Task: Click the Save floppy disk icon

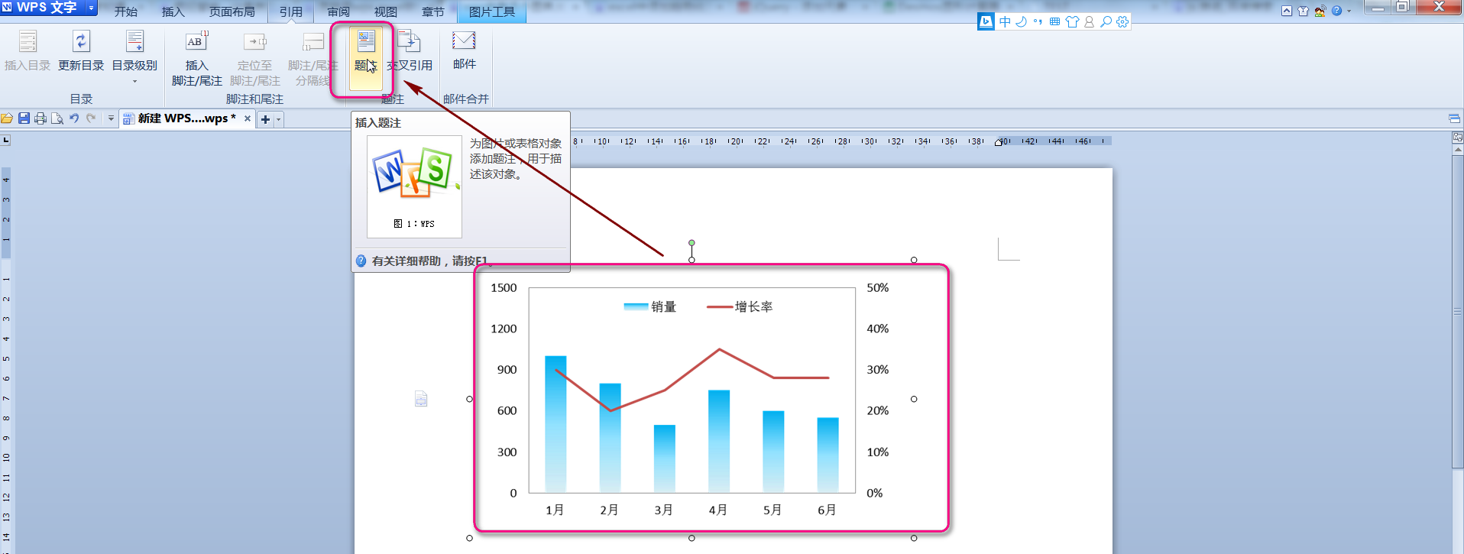Action: 24,118
